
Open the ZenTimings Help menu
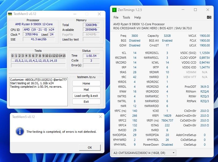pyautogui.click(x=138, y=17)
